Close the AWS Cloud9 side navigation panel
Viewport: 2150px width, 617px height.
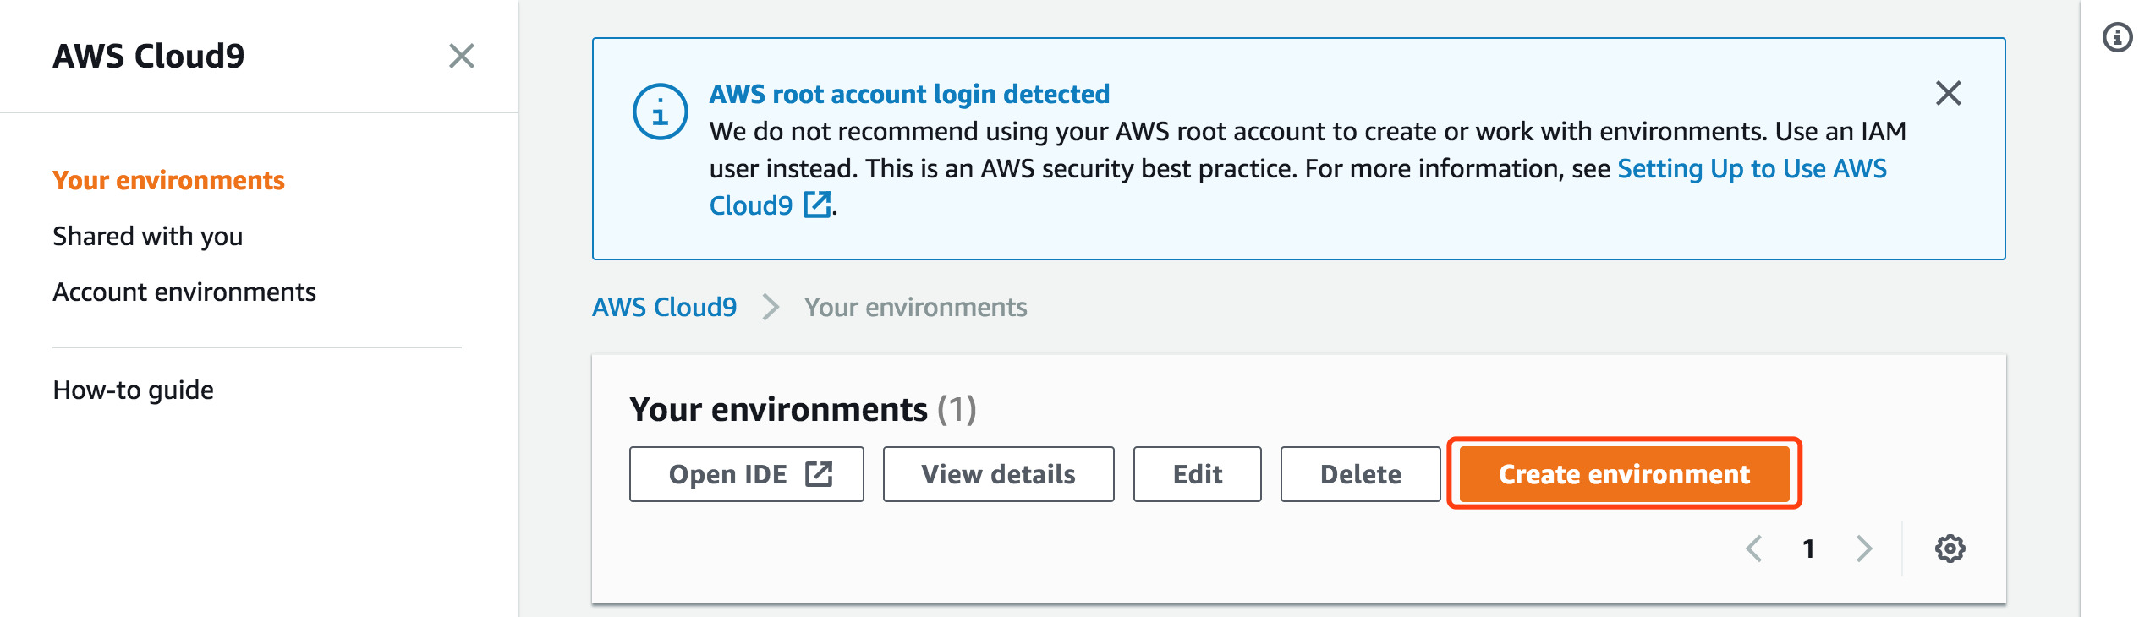[x=461, y=57]
